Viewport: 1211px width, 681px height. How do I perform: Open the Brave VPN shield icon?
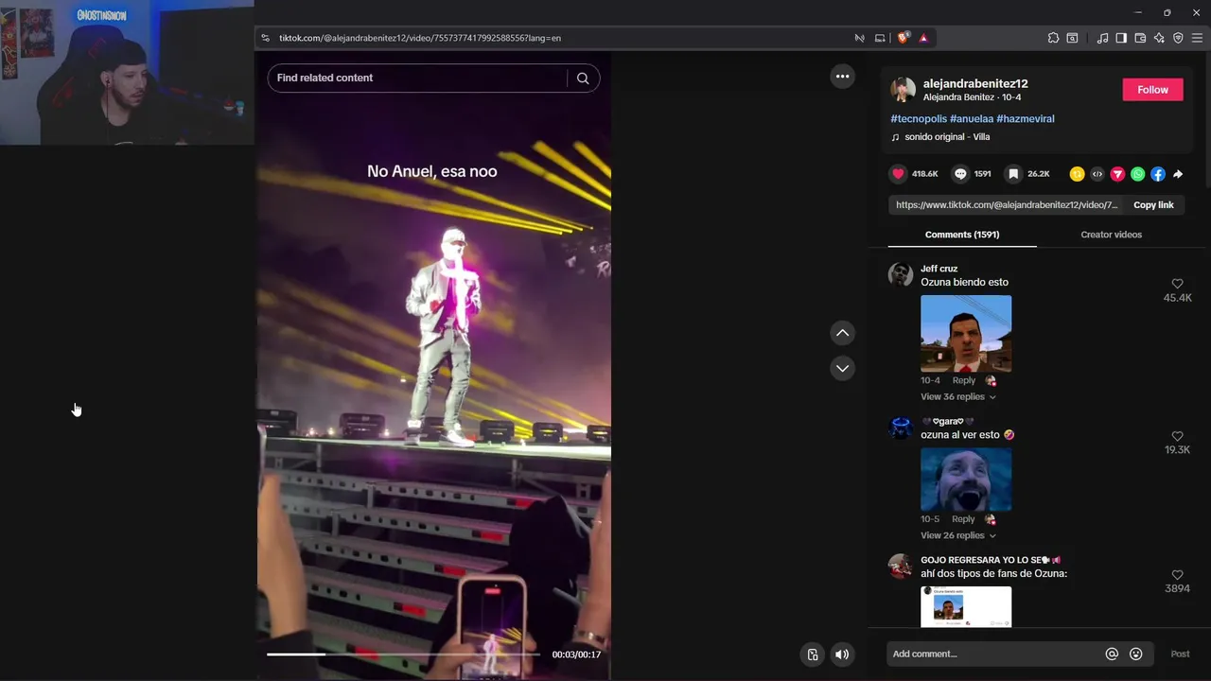click(x=1178, y=38)
